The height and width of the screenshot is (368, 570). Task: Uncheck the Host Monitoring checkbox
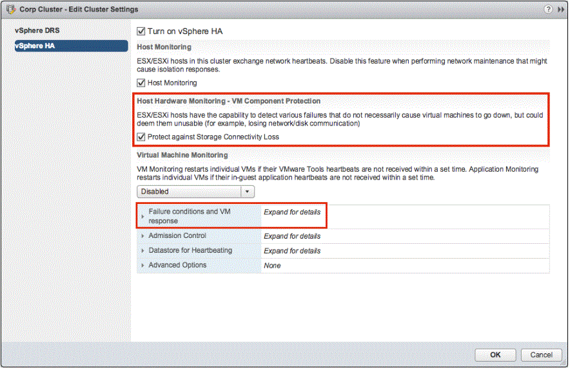pyautogui.click(x=142, y=83)
